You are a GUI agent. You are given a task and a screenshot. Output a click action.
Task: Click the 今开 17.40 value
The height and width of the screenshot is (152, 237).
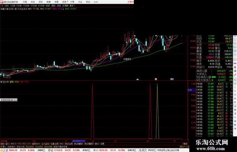tap(211, 45)
